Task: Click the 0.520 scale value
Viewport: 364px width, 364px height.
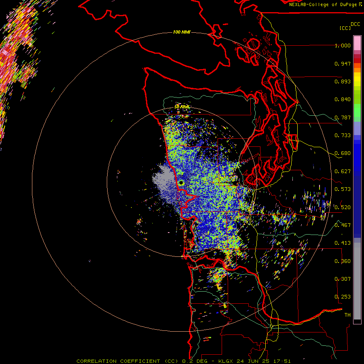Action: 343,207
